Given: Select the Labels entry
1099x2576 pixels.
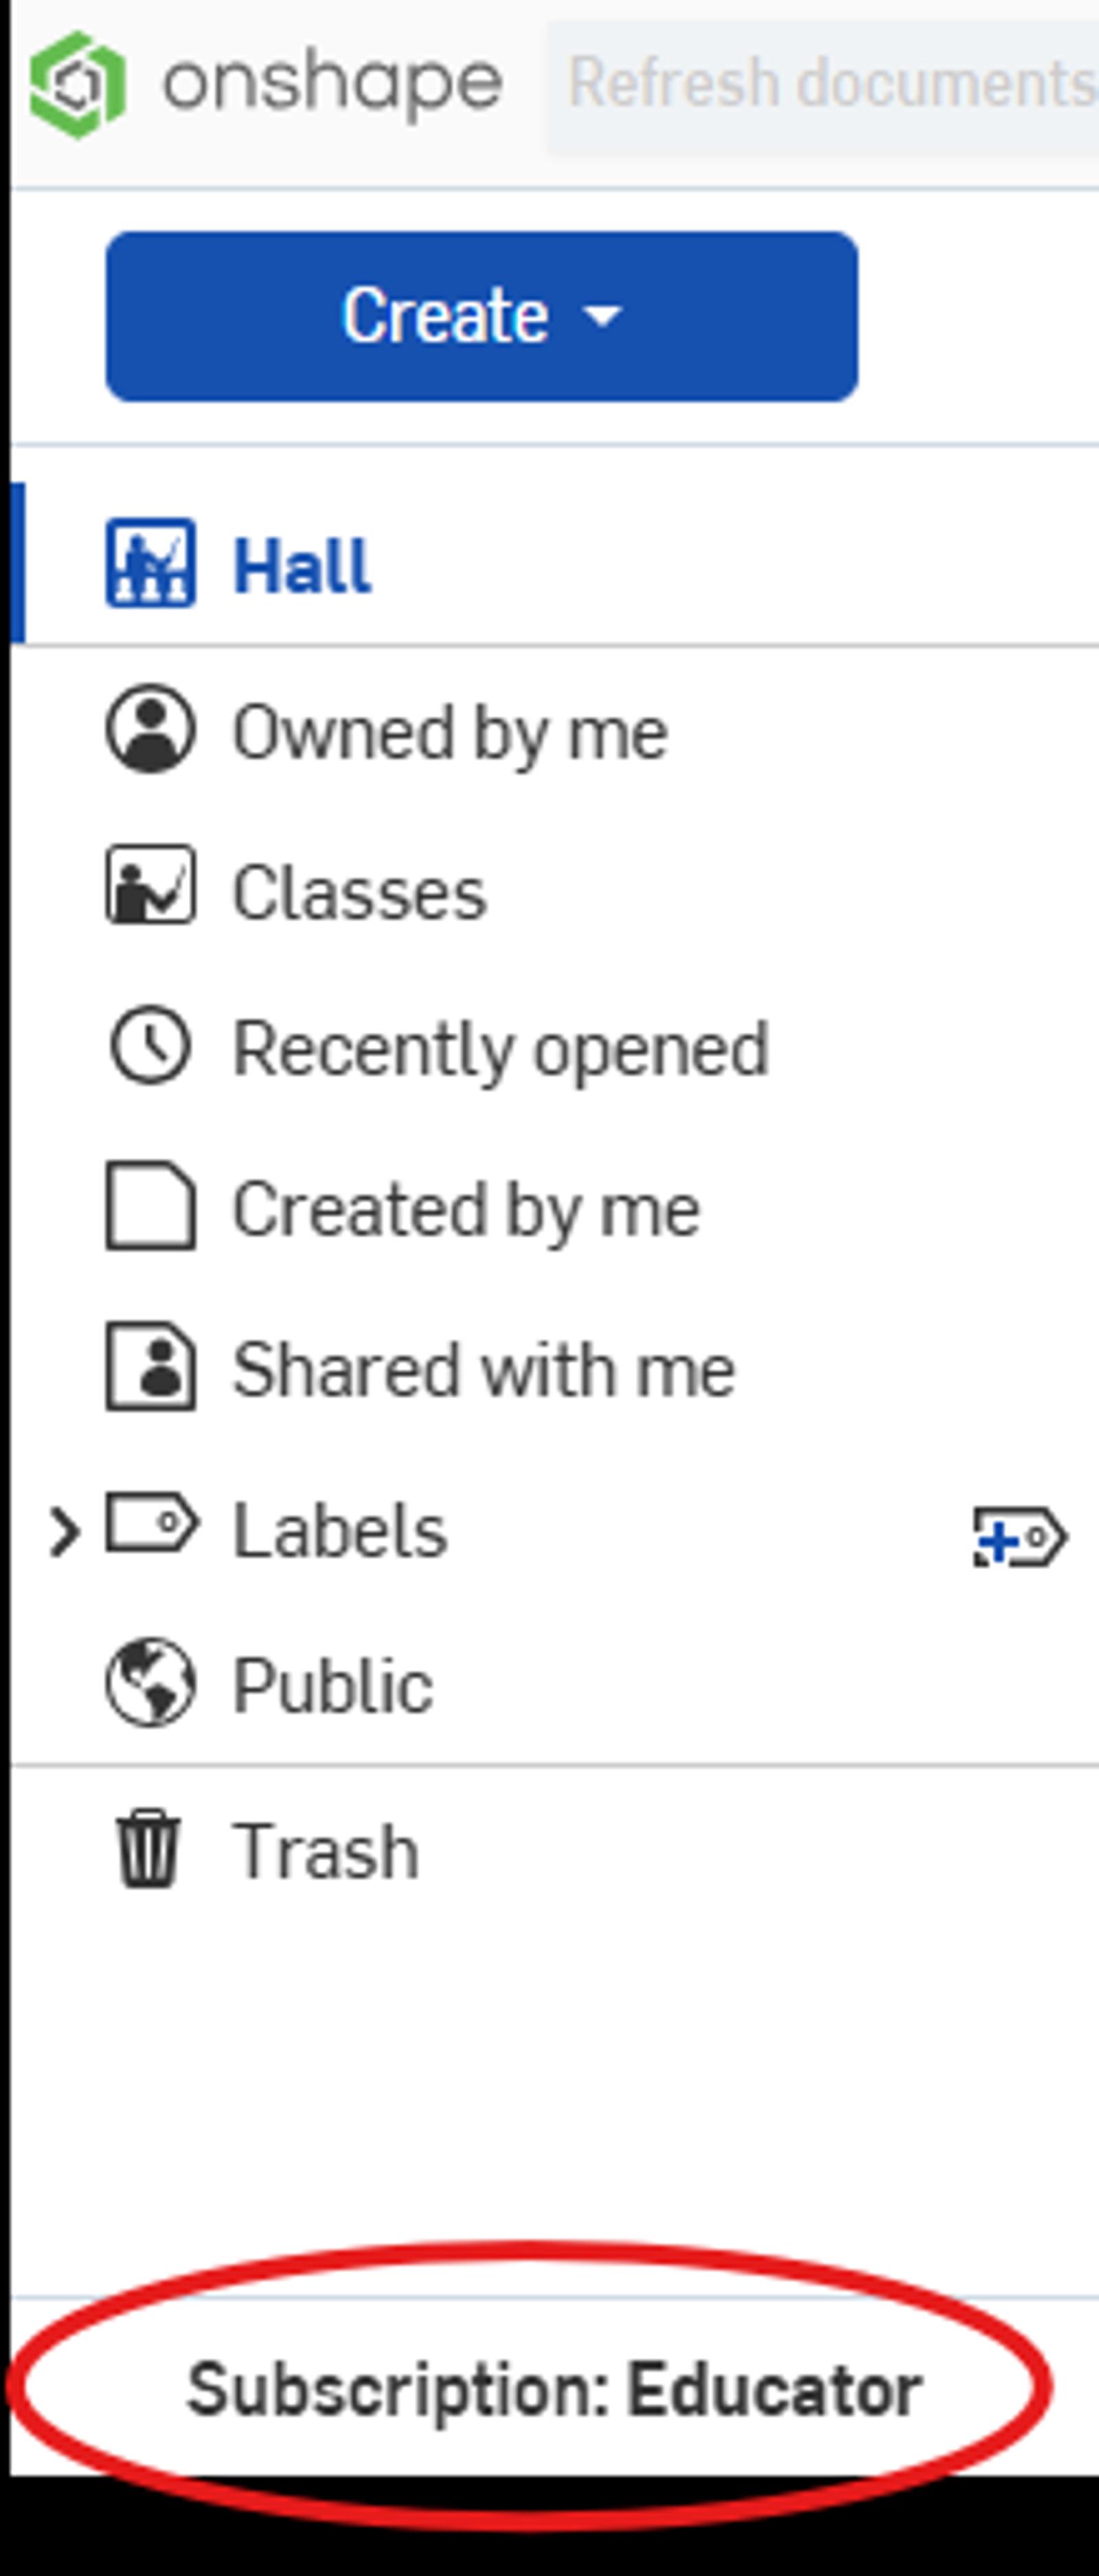Looking at the screenshot, I should pyautogui.click(x=340, y=1526).
